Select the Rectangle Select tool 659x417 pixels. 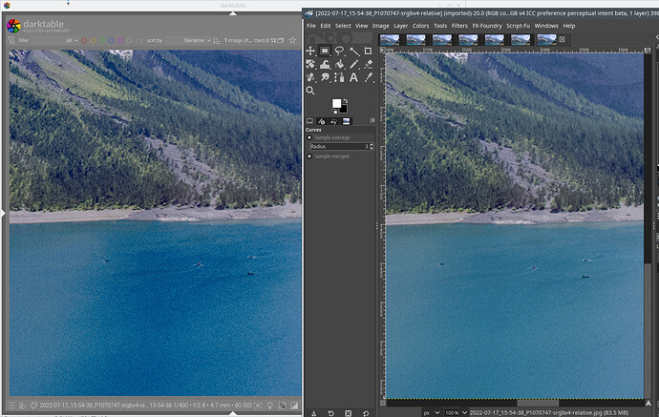325,51
